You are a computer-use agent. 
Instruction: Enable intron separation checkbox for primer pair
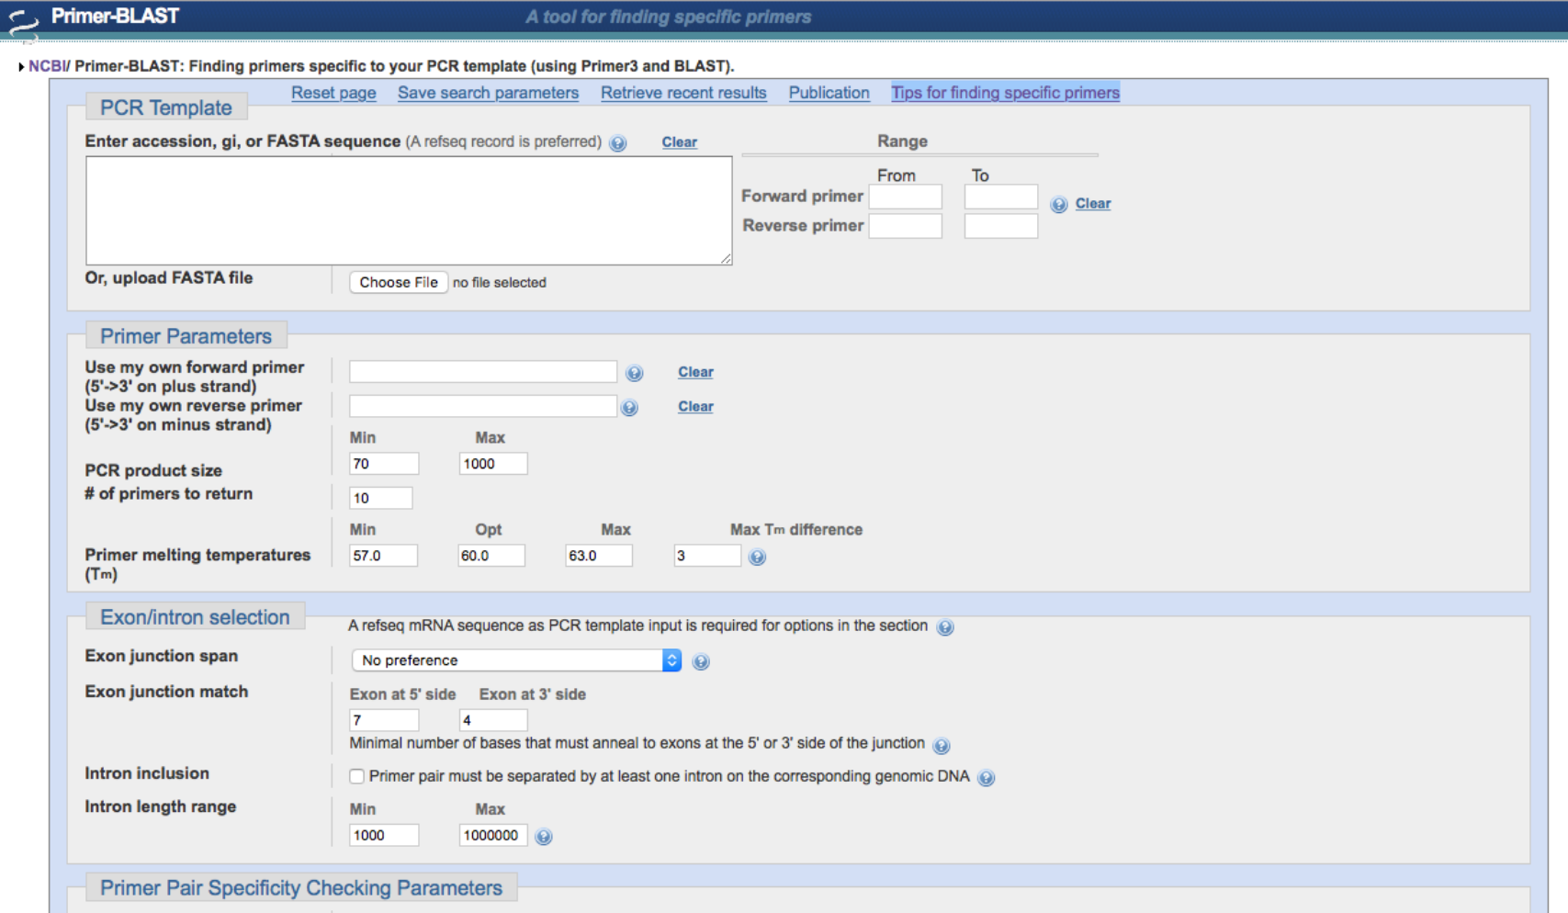click(x=356, y=776)
